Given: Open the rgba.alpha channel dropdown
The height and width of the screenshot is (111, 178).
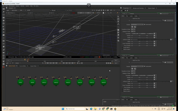Looking at the screenshot, I should click(x=15, y=10).
